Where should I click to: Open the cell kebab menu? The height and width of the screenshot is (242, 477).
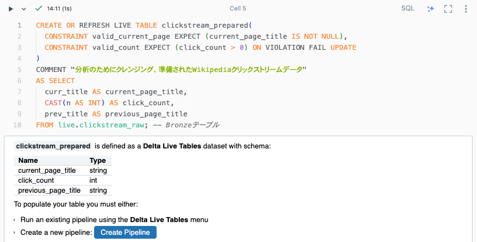(466, 9)
